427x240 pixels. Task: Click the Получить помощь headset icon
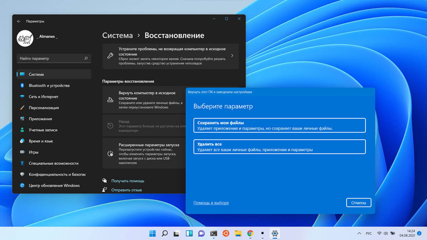[x=105, y=181]
